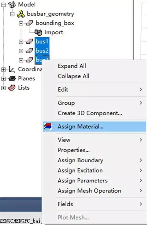Click the bus1 object icon
Image resolution: width=147 pixels, height=225 pixels.
30,42
